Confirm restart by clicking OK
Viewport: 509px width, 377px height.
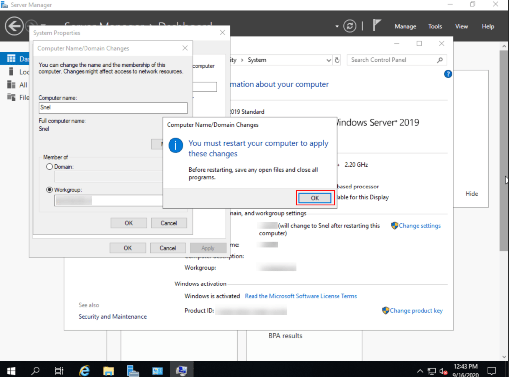tap(314, 198)
